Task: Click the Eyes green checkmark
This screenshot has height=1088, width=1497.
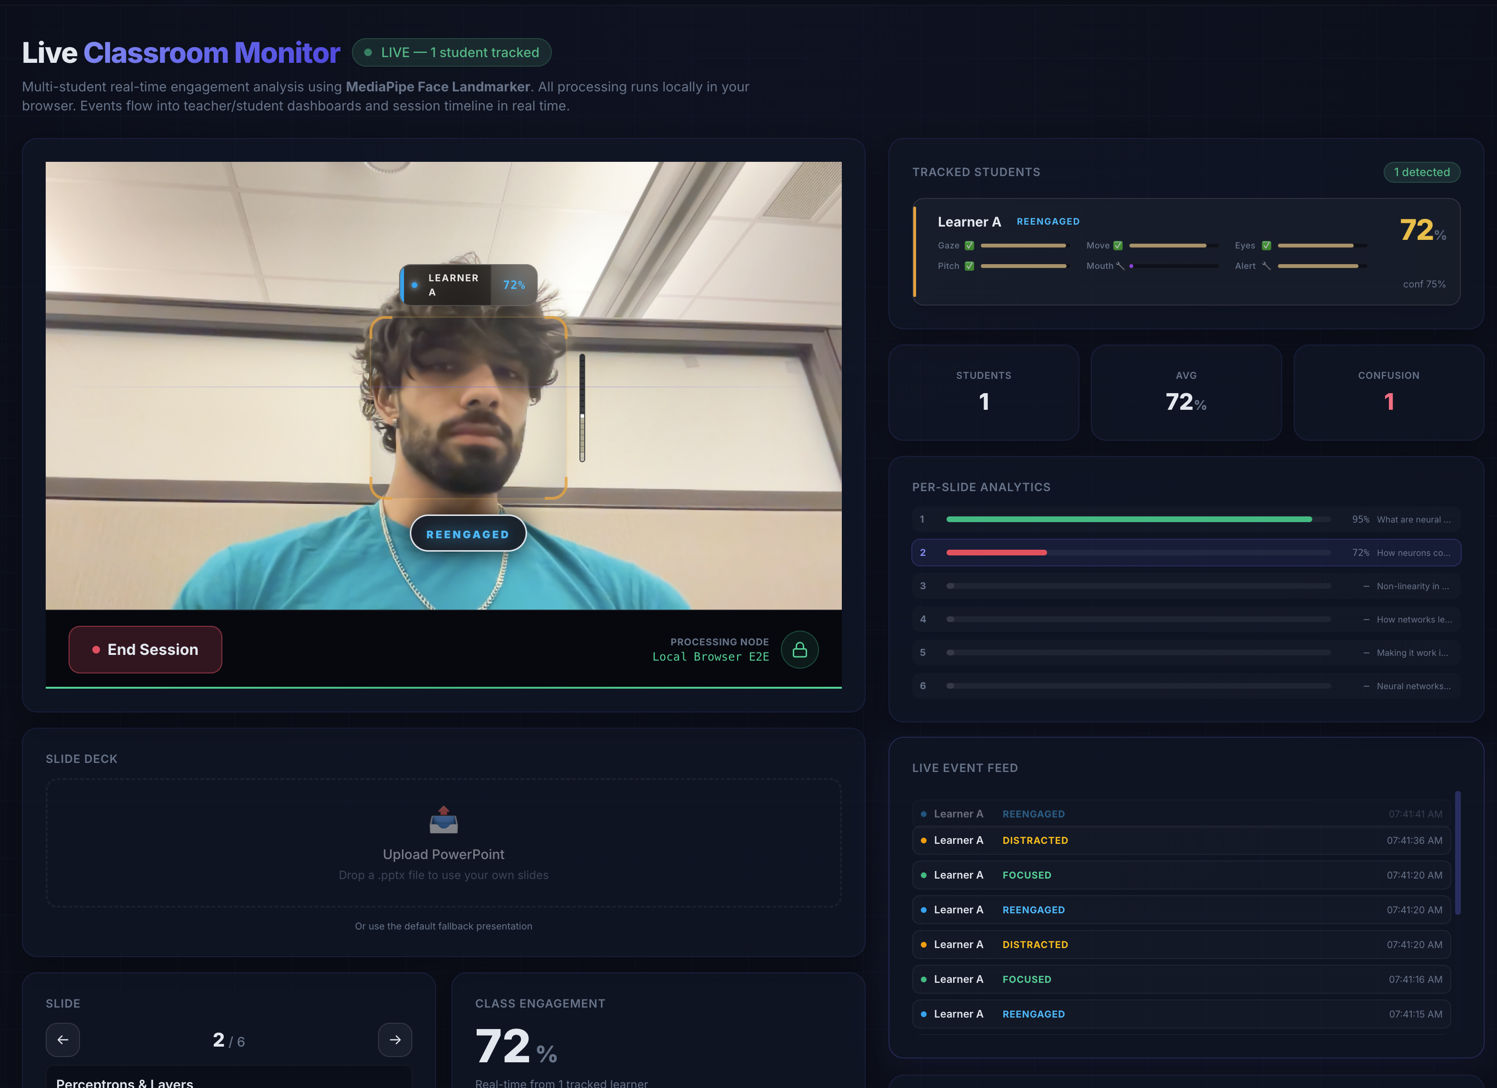Action: (x=1266, y=246)
